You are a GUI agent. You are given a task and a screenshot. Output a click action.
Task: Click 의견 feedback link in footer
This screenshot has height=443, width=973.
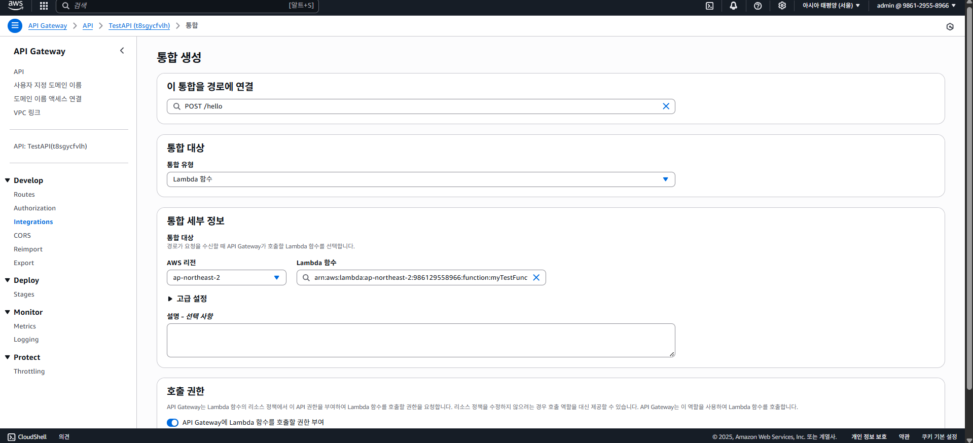tap(64, 437)
